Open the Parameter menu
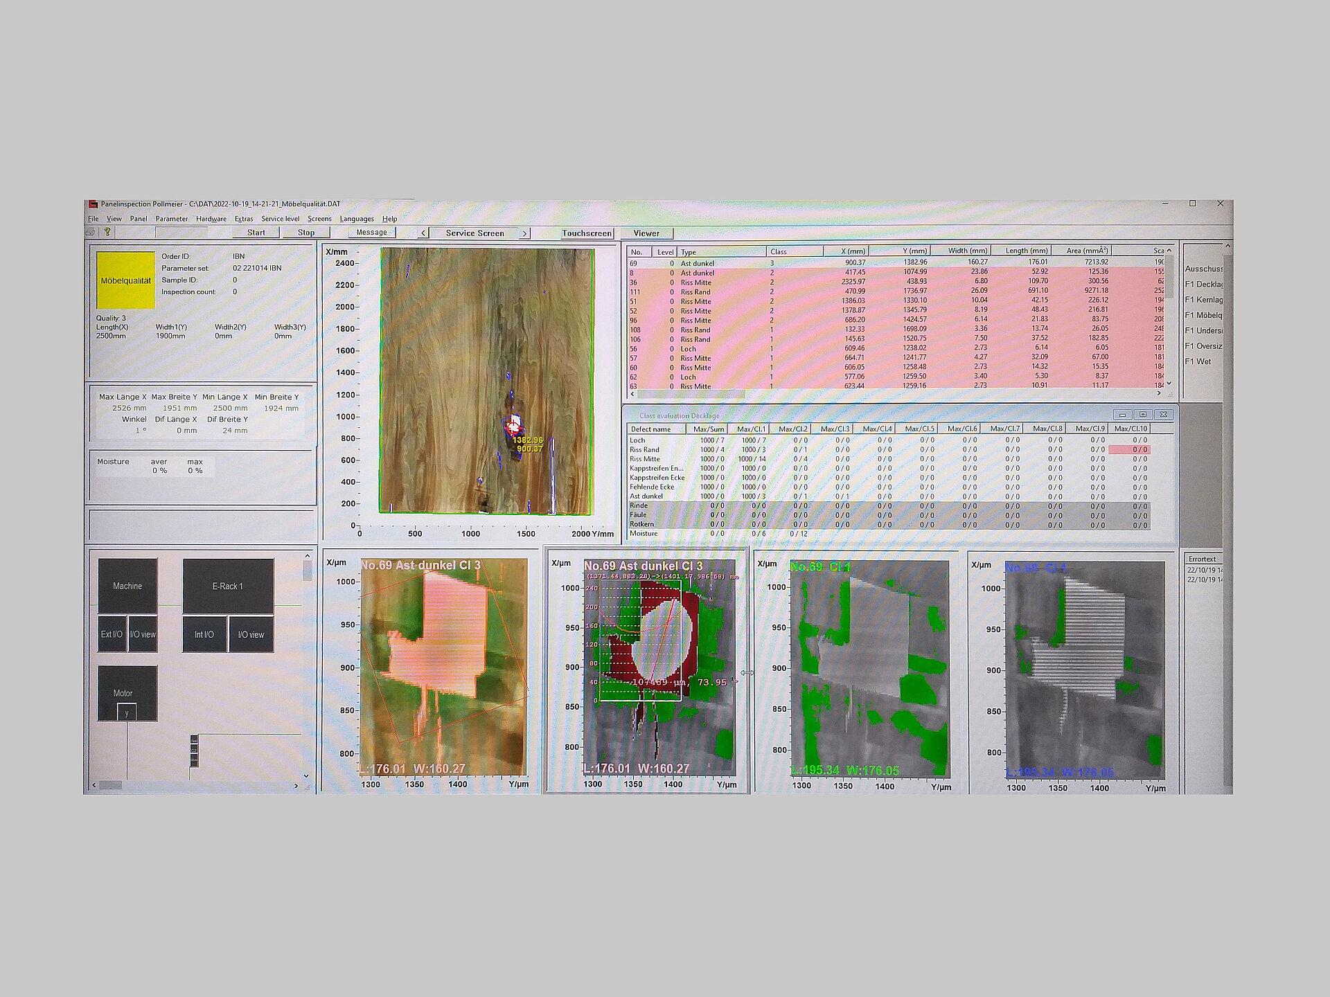This screenshot has height=997, width=1330. click(171, 219)
